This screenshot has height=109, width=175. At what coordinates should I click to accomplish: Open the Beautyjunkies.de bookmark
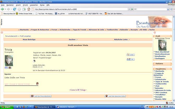(8, 14)
